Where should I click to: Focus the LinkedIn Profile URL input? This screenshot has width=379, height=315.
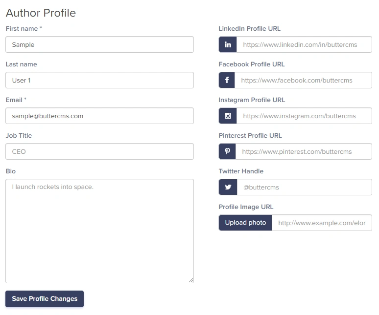click(x=304, y=44)
